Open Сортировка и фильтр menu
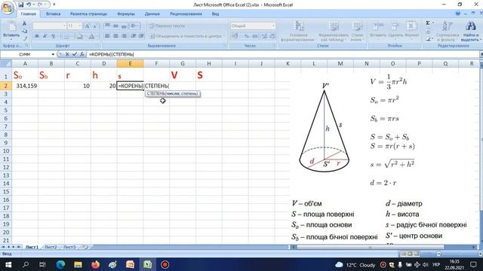 [448, 31]
